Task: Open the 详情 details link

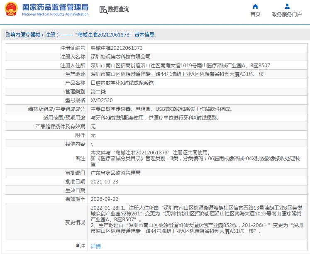Action: pyautogui.click(x=96, y=246)
